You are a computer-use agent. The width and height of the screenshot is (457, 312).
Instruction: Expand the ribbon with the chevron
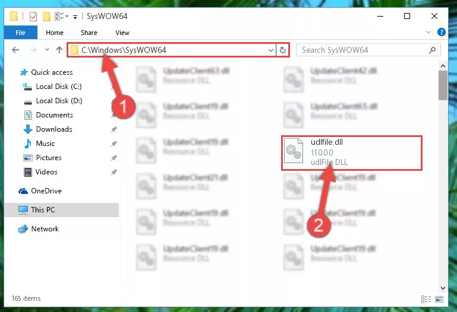[x=428, y=32]
